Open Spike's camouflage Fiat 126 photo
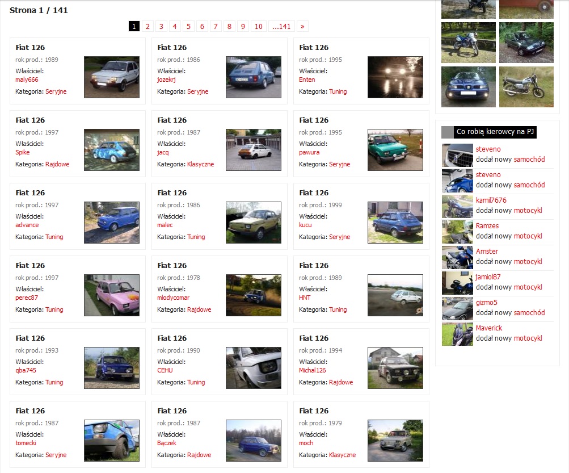This screenshot has width=569, height=473. click(112, 150)
